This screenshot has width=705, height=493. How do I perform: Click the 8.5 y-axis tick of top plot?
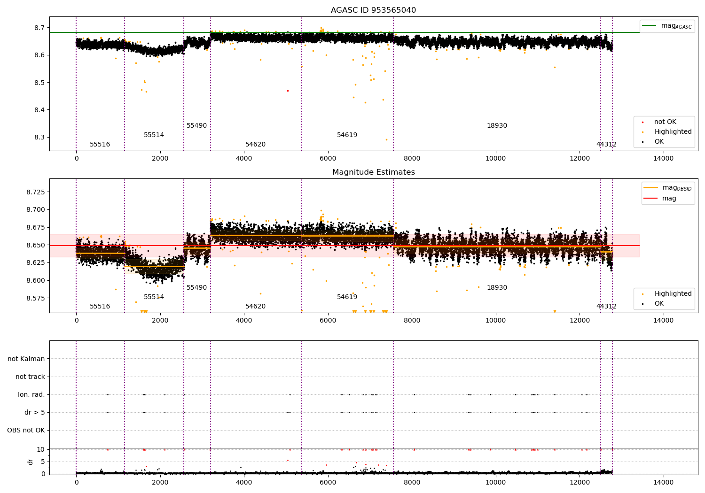[x=39, y=83]
